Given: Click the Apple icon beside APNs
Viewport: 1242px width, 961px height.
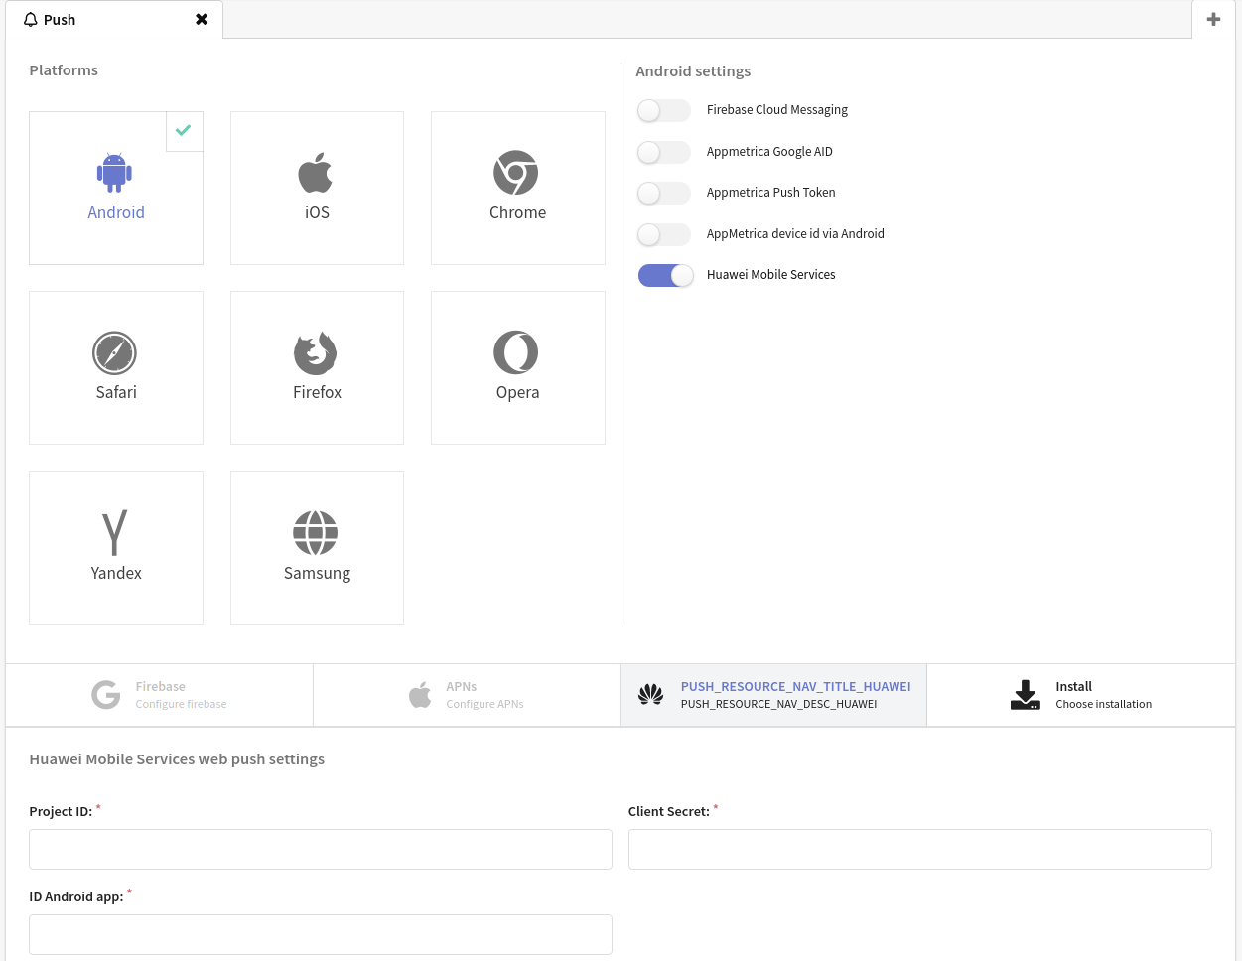Looking at the screenshot, I should coord(420,695).
